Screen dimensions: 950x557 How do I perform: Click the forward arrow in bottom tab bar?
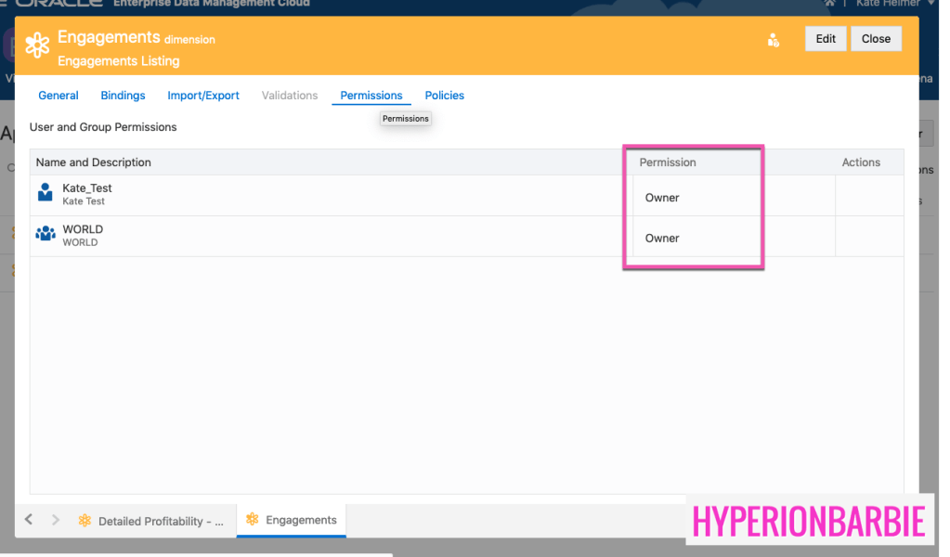(x=55, y=520)
